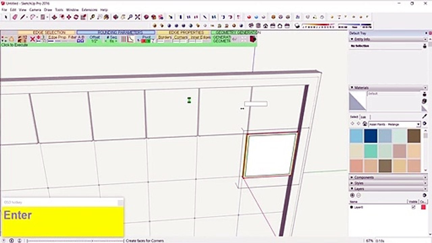Open the Tools menu

coord(59,10)
